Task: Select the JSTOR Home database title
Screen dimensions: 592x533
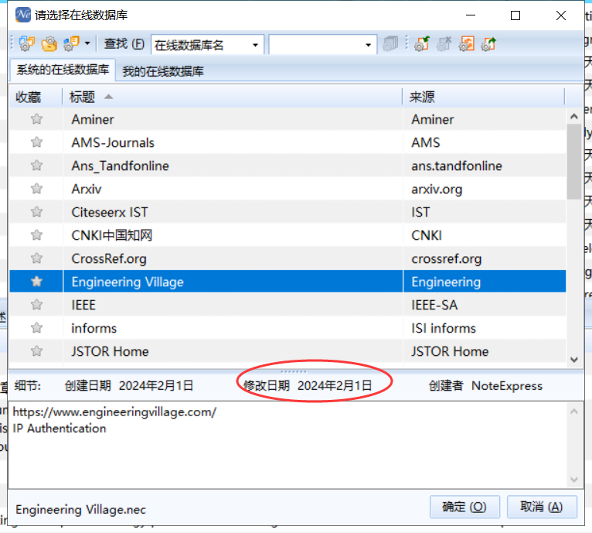Action: pyautogui.click(x=110, y=351)
